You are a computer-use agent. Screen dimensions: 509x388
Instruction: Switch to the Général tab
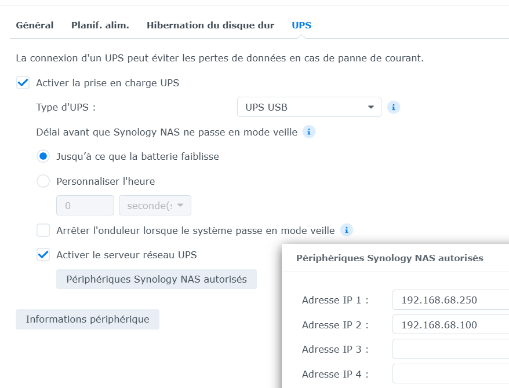pyautogui.click(x=35, y=25)
